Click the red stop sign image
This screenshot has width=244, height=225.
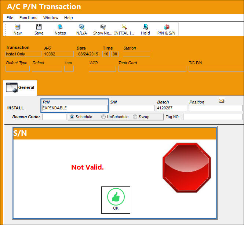tap(187, 168)
